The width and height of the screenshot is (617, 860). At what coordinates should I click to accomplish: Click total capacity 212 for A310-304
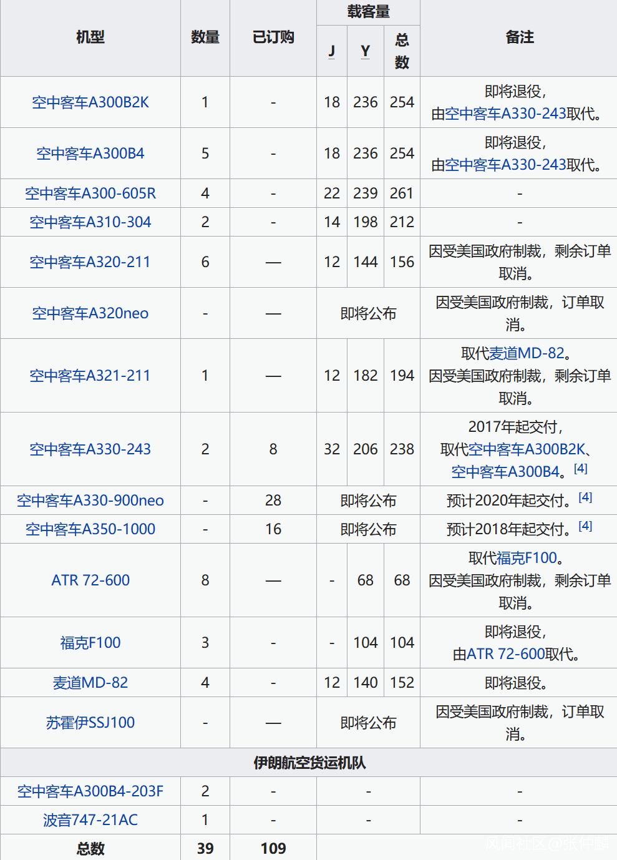(402, 222)
